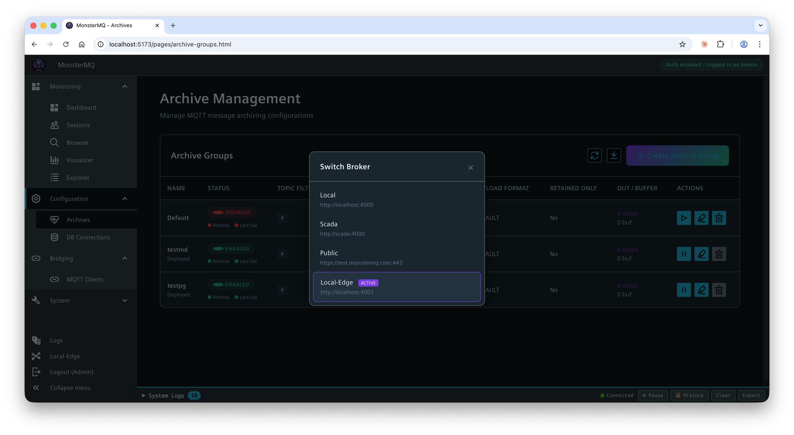Reload the page in the browser
This screenshot has height=435, width=794.
click(66, 44)
